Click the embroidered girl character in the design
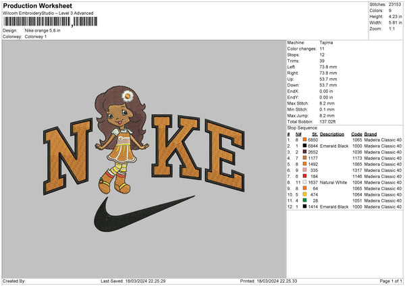Image resolution: width=405 pixels, height=286 pixels. click(122, 140)
